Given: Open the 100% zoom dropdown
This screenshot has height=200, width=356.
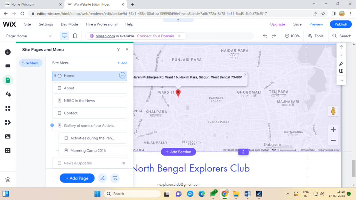Looking at the screenshot, I should [x=292, y=36].
